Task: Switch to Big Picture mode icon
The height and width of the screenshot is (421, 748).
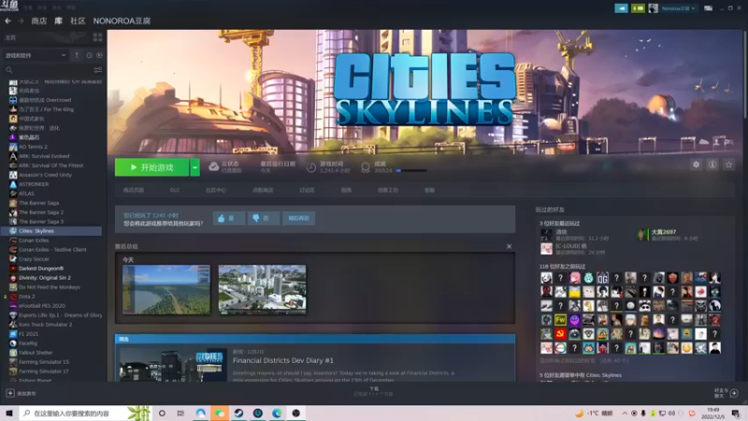Action: coord(709,8)
